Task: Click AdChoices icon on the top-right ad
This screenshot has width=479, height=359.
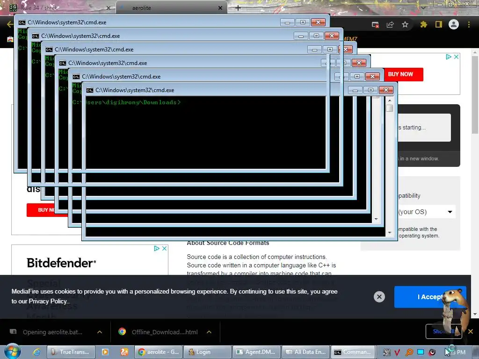Action: tap(449, 57)
